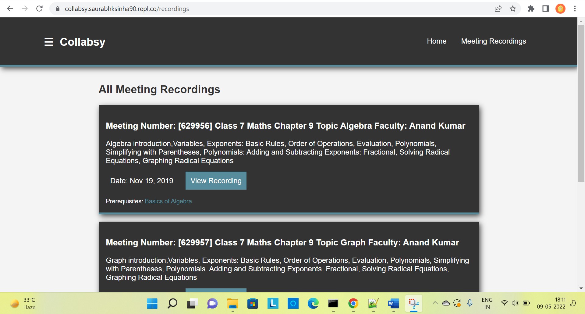
Task: Click the browser forward arrow
Action: [x=25, y=9]
